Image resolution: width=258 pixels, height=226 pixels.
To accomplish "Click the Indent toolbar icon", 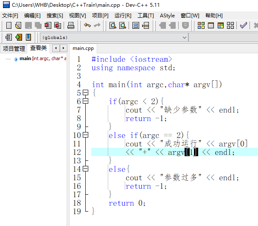I will [x=163, y=25].
